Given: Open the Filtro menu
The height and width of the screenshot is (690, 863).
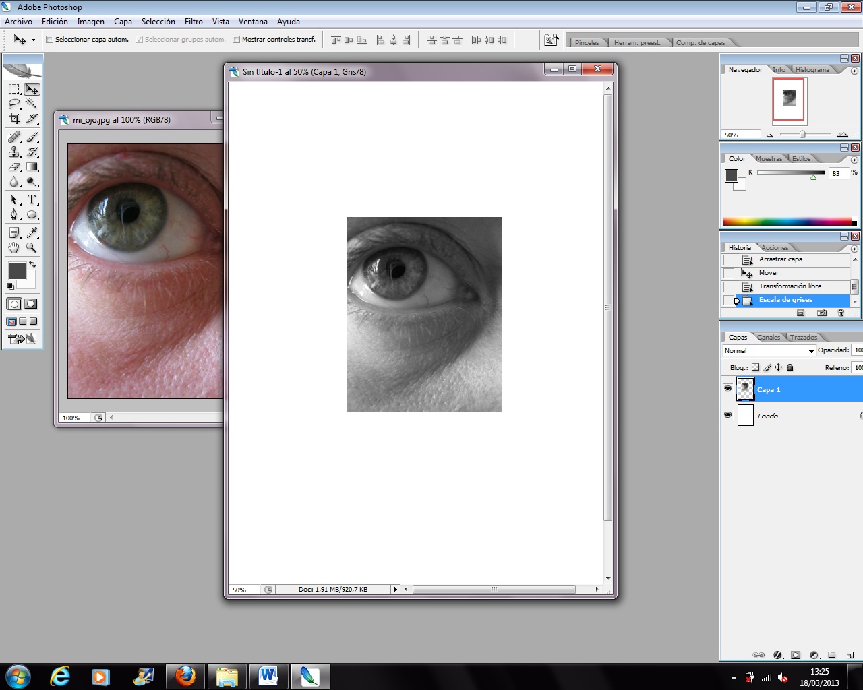Looking at the screenshot, I should (194, 22).
